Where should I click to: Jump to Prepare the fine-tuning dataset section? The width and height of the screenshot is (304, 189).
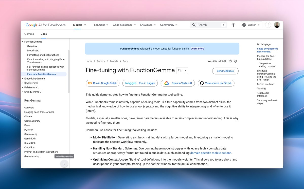click(266, 58)
